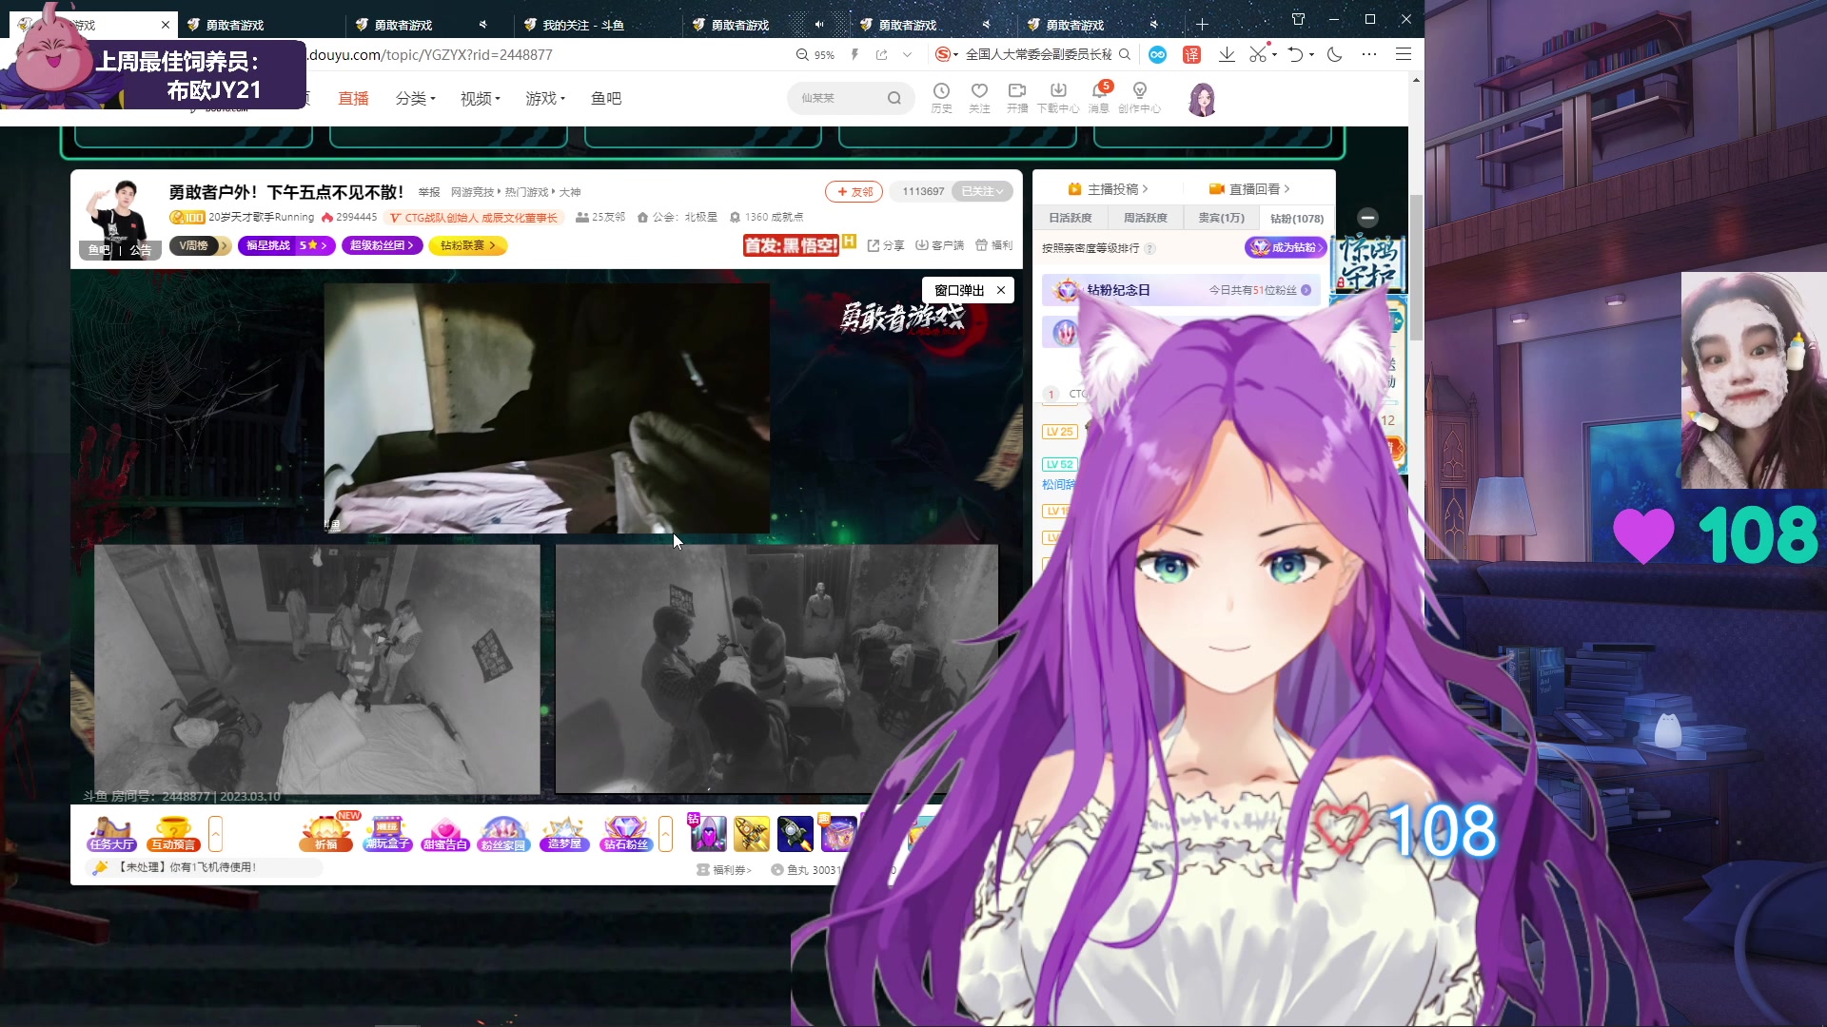Collapse the side widget with minus button
Viewport: 1827px width, 1027px height.
1367,217
